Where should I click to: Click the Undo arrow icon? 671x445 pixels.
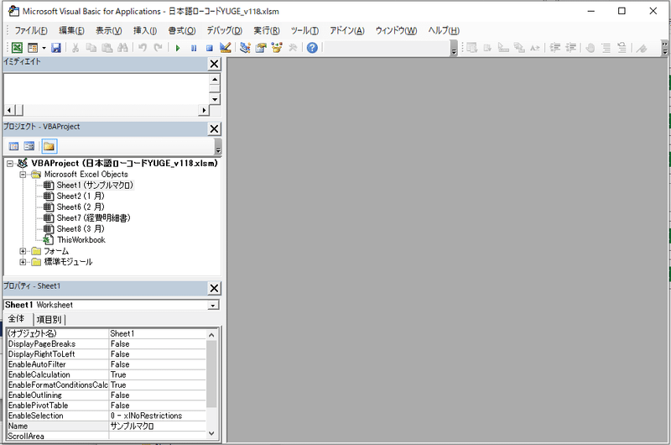pyautogui.click(x=143, y=48)
